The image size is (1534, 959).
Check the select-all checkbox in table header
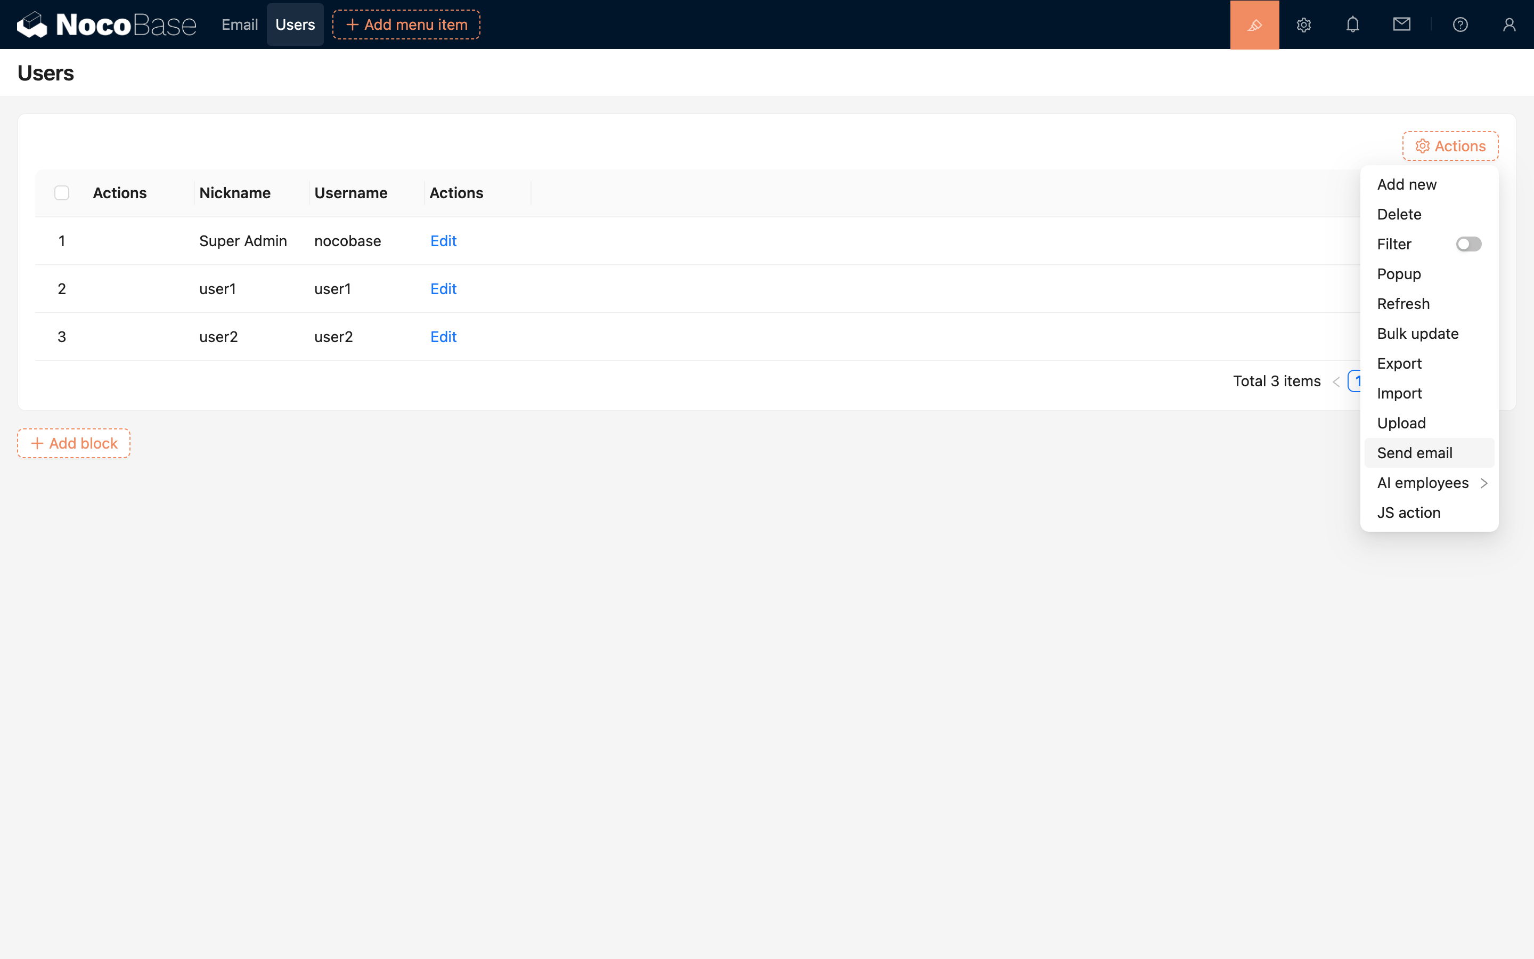pos(61,193)
